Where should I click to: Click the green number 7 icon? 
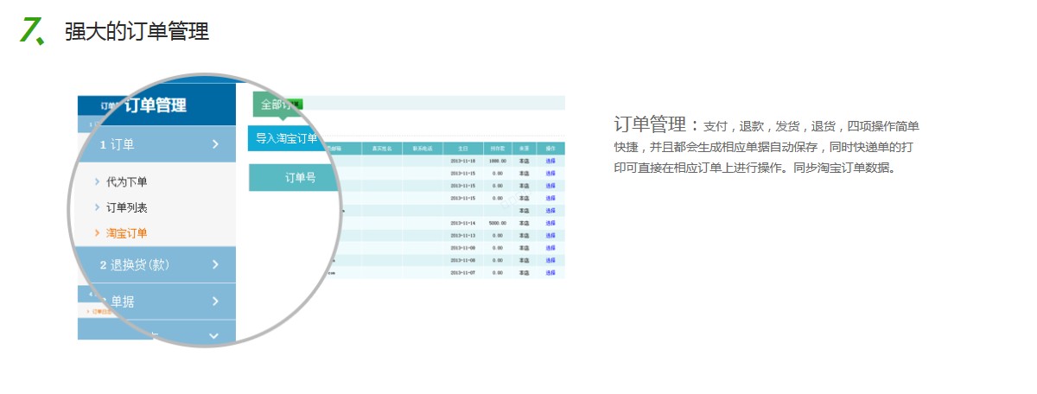(x=32, y=31)
